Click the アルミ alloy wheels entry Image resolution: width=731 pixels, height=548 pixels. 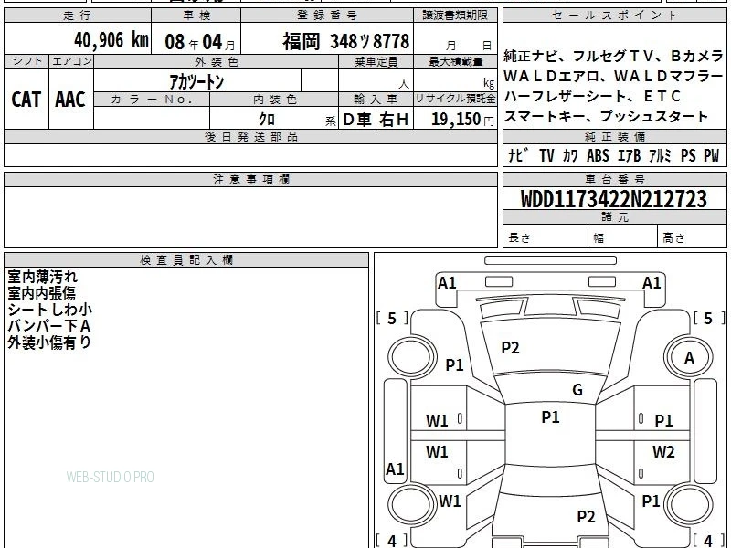(x=660, y=155)
